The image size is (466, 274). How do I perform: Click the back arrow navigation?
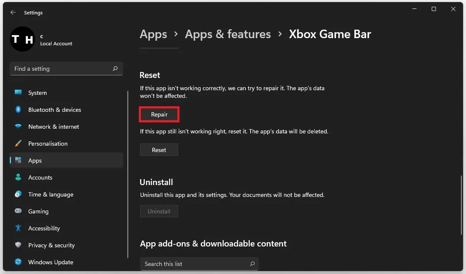coord(13,12)
